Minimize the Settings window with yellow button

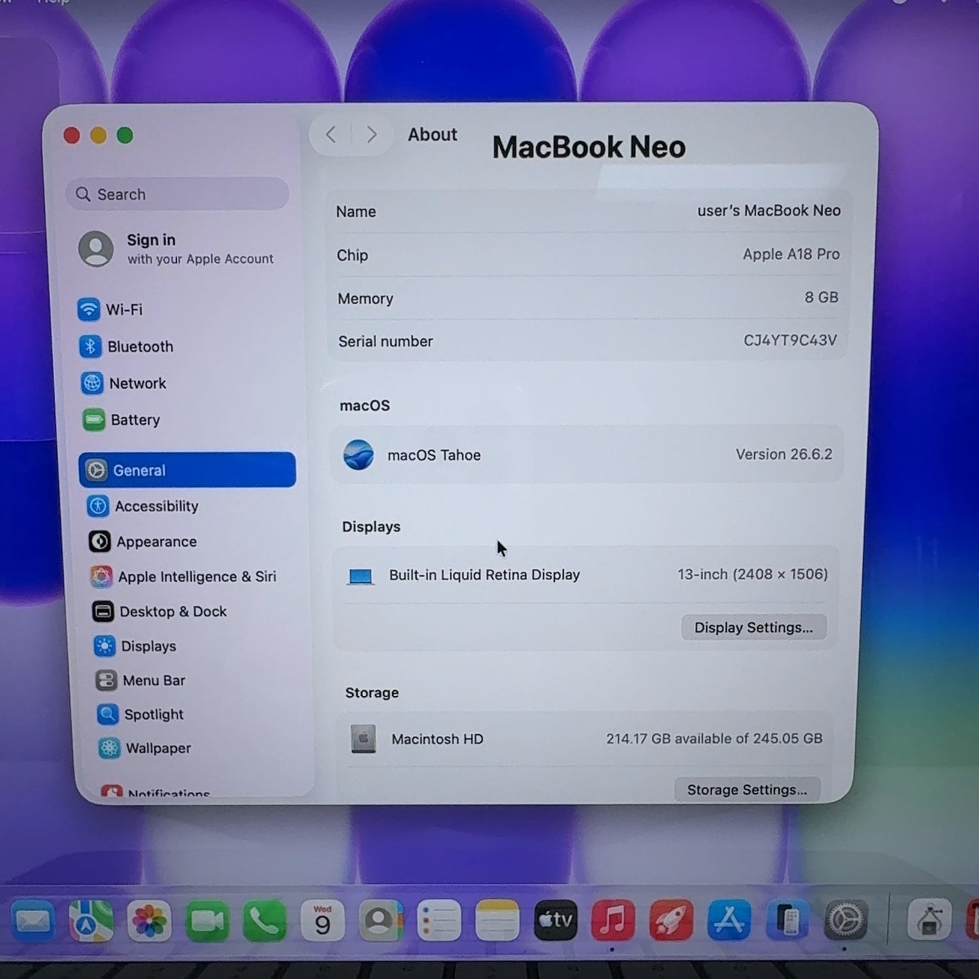[98, 136]
